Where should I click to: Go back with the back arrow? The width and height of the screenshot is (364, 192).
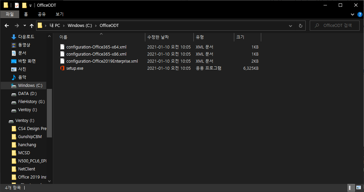[7, 26]
